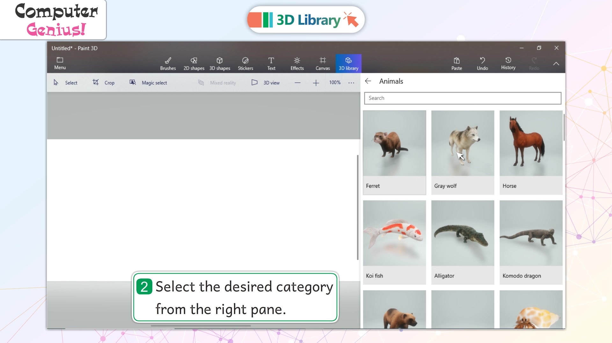The image size is (612, 343).
Task: Toggle 3D view
Action: click(266, 83)
